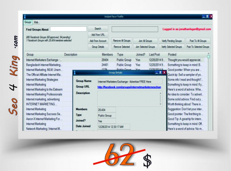Select the Aaron X Internet Marketing row
Viewport: 231px width, 171px height.
click(44, 119)
